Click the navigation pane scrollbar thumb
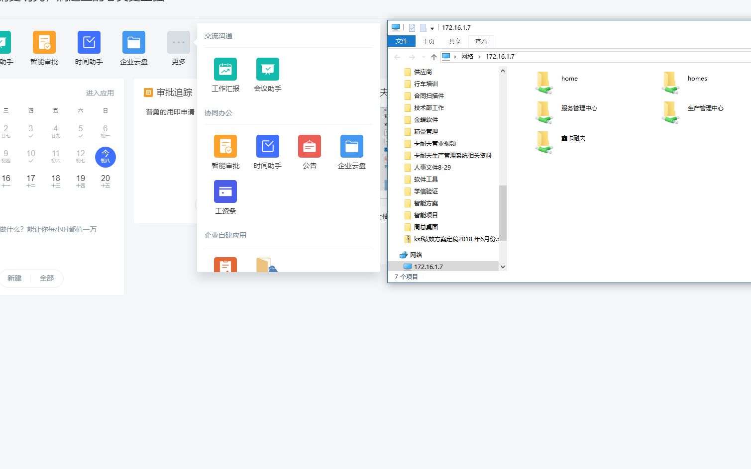The image size is (751, 469). pos(503,213)
